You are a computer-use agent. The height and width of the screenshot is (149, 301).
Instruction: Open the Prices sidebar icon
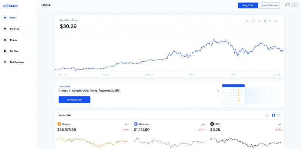[5, 40]
